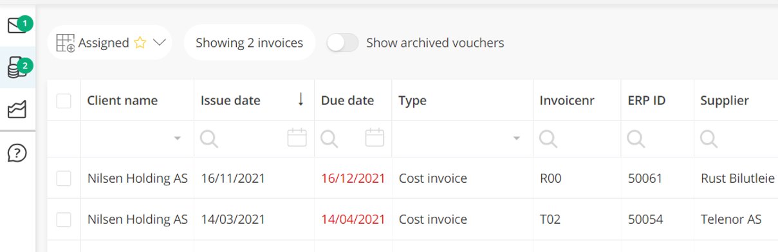Viewport: 778px width, 252px height.
Task: Open the Client name filter dropdown
Action: (178, 139)
